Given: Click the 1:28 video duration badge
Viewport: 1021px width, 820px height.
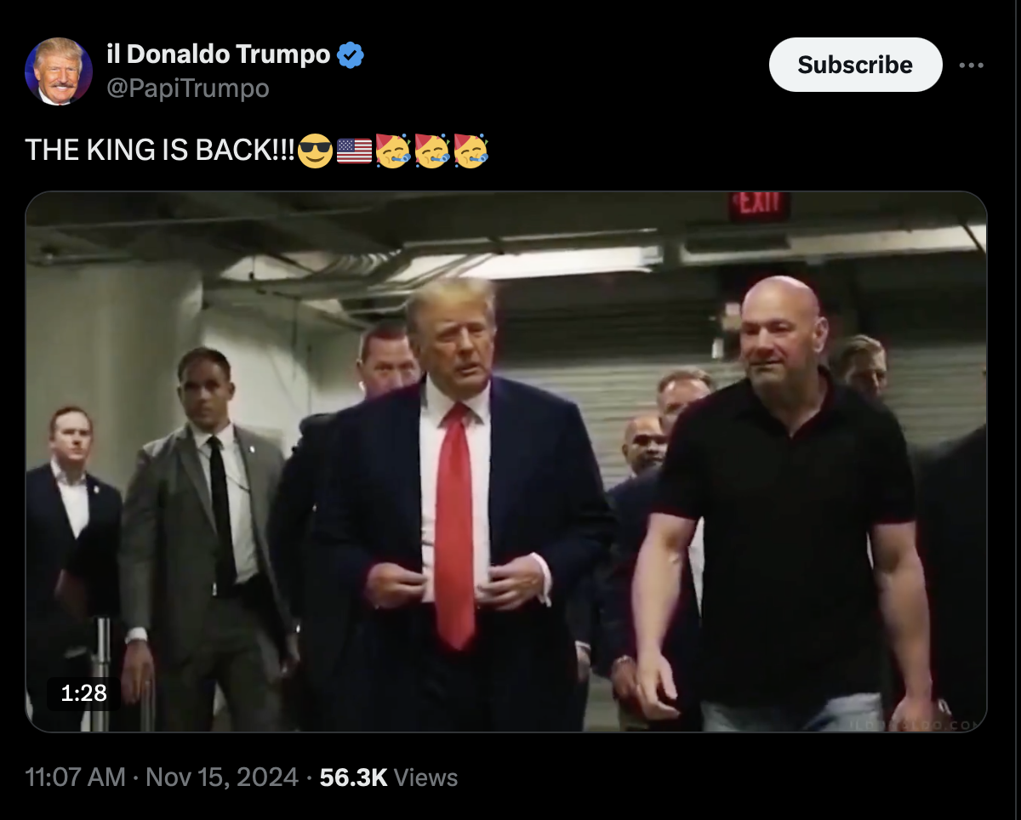Looking at the screenshot, I should click(84, 692).
